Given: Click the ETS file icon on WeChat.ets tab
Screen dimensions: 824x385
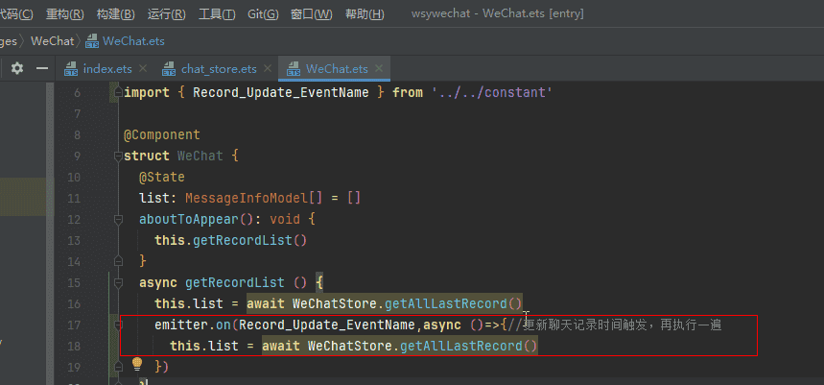Looking at the screenshot, I should 294,69.
